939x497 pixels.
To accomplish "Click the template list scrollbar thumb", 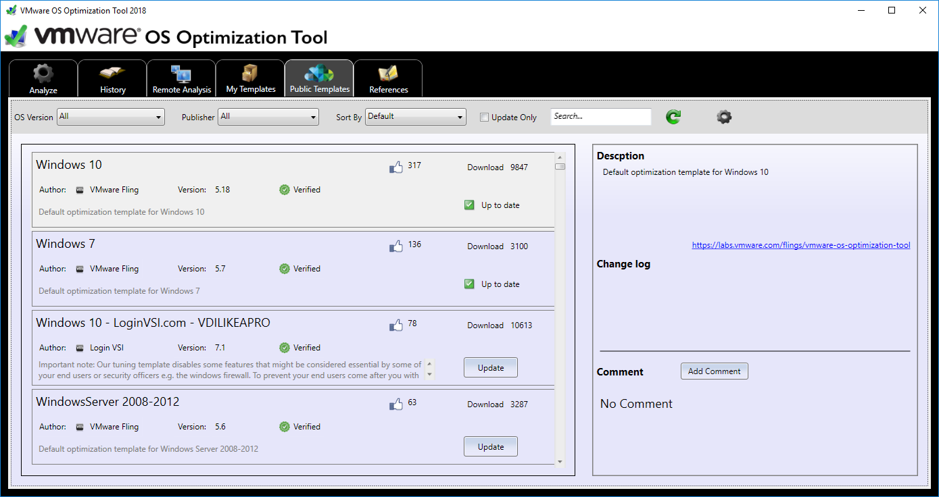I will [560, 166].
